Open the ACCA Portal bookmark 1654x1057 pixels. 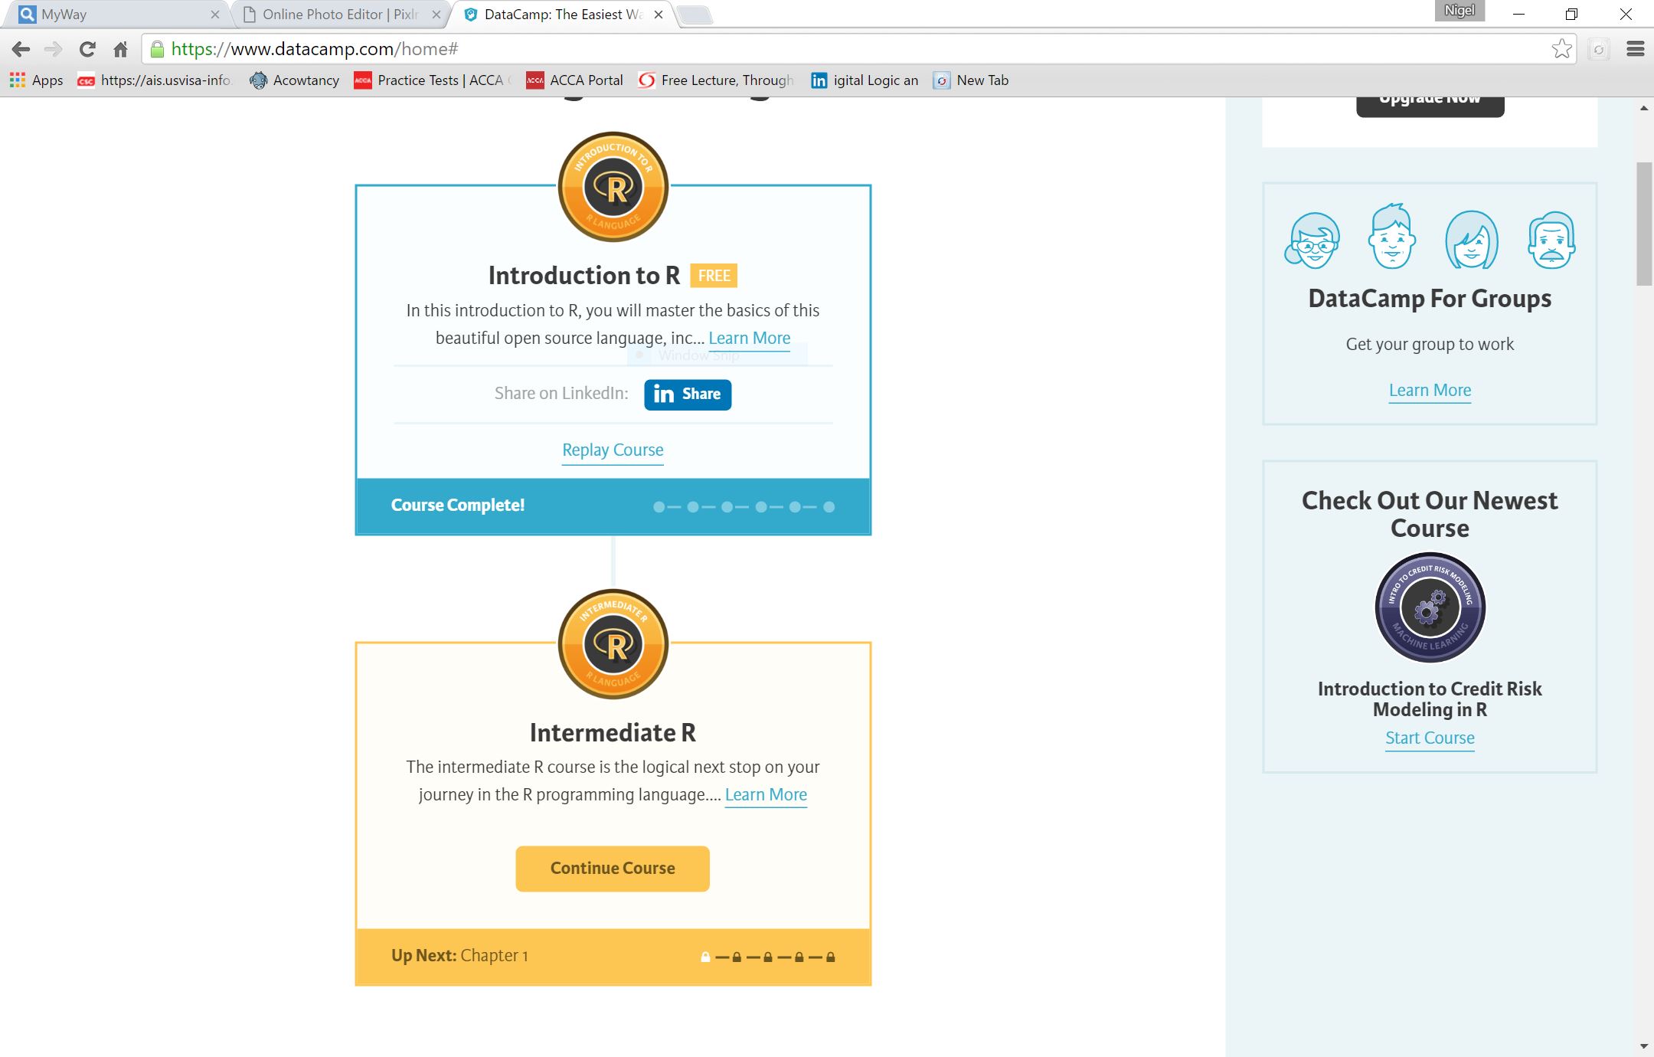click(575, 80)
